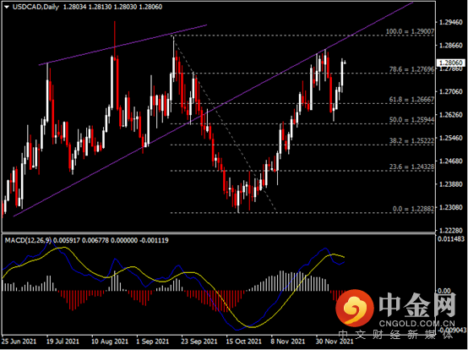Image resolution: width=468 pixels, height=350 pixels.
Task: Select the 100.0 = 1.29007 Fibonacci label
Action: click(x=410, y=31)
